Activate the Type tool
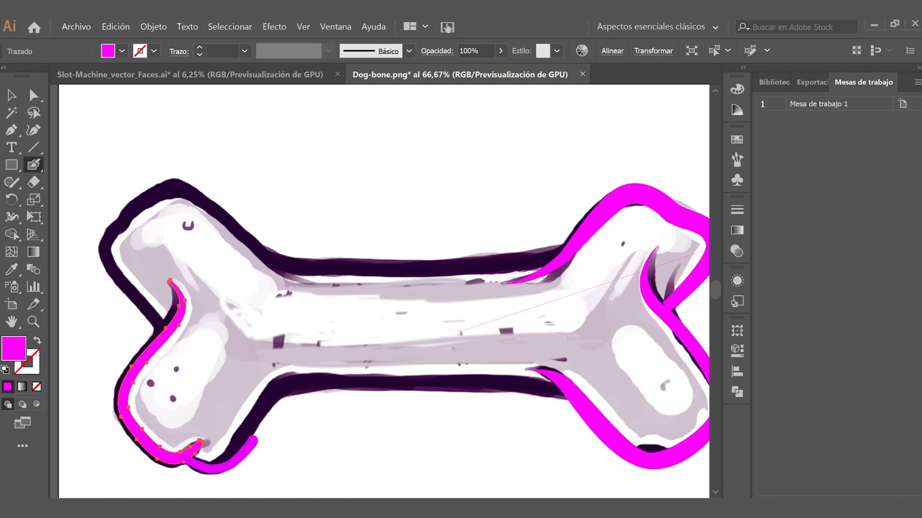Viewport: 922px width, 518px height. (12, 147)
